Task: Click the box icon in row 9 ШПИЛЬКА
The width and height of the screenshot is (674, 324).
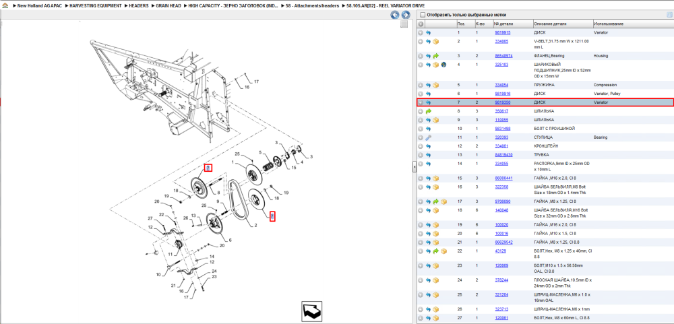Action: click(x=435, y=120)
